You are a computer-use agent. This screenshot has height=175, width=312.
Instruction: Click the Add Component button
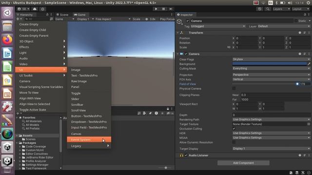[x=243, y=163]
